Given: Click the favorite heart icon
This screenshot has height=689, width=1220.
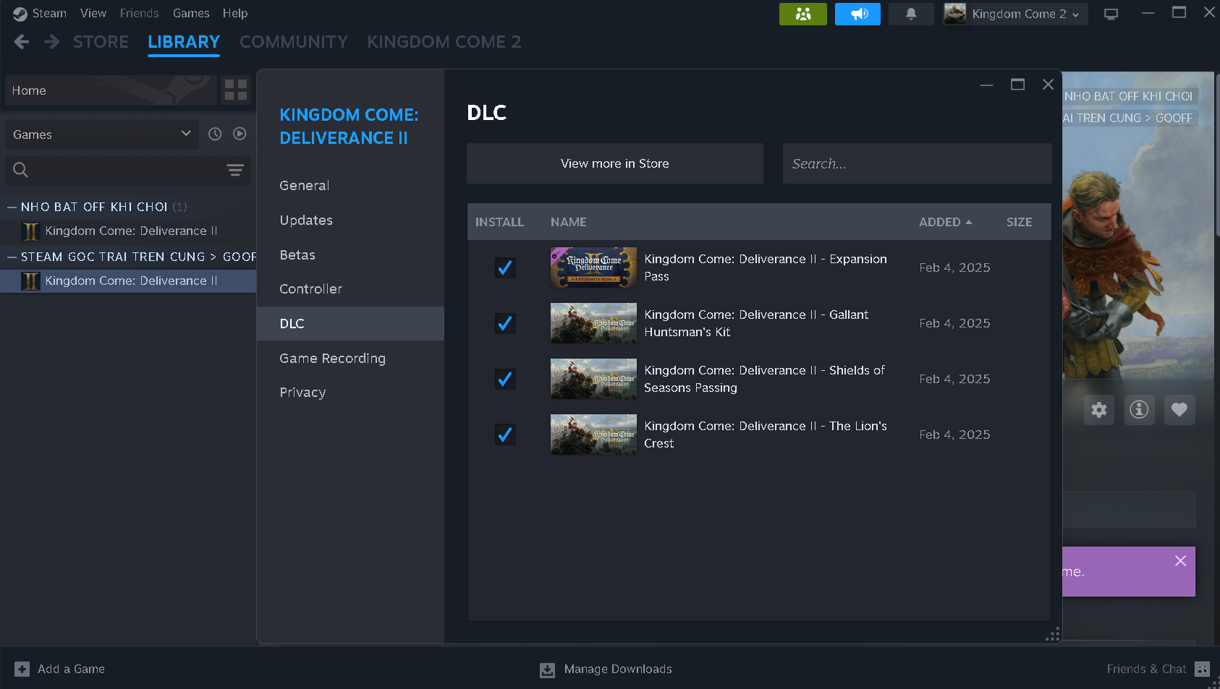Looking at the screenshot, I should click(1179, 410).
